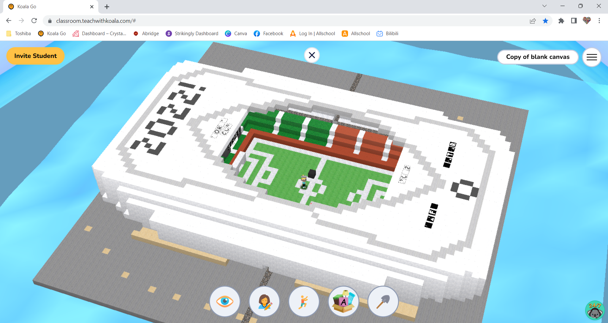
Task: Open the hamburger menu near Copy of blank canvas
Action: (592, 57)
